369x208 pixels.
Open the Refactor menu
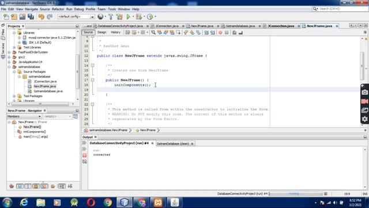click(x=58, y=9)
